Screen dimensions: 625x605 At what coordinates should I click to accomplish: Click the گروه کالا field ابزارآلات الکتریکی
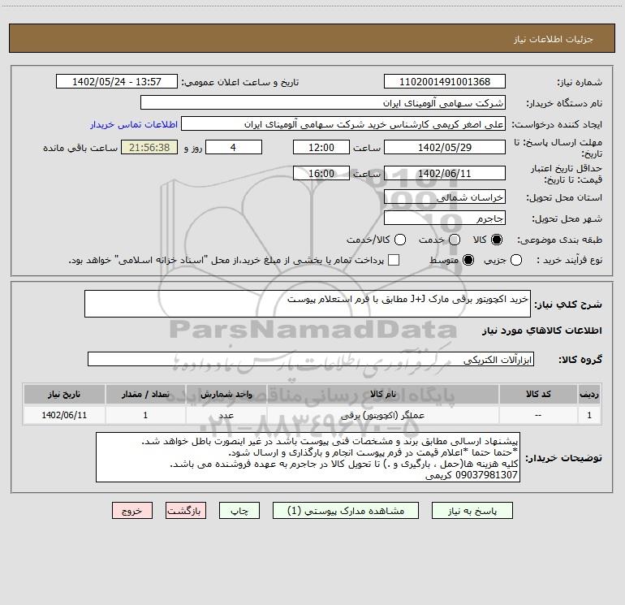coord(311,359)
